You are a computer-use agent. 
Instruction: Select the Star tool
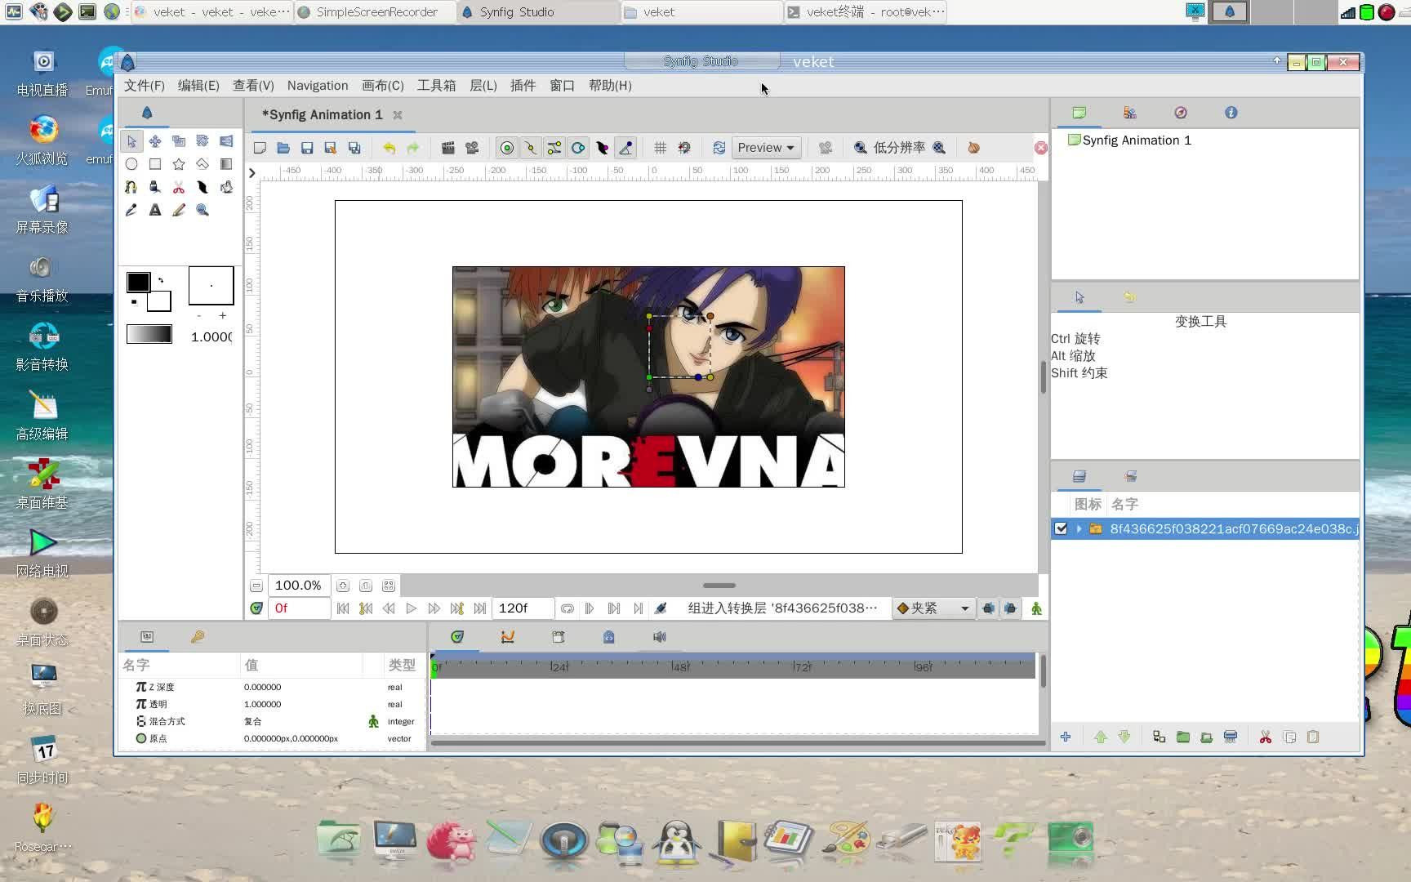pyautogui.click(x=179, y=164)
